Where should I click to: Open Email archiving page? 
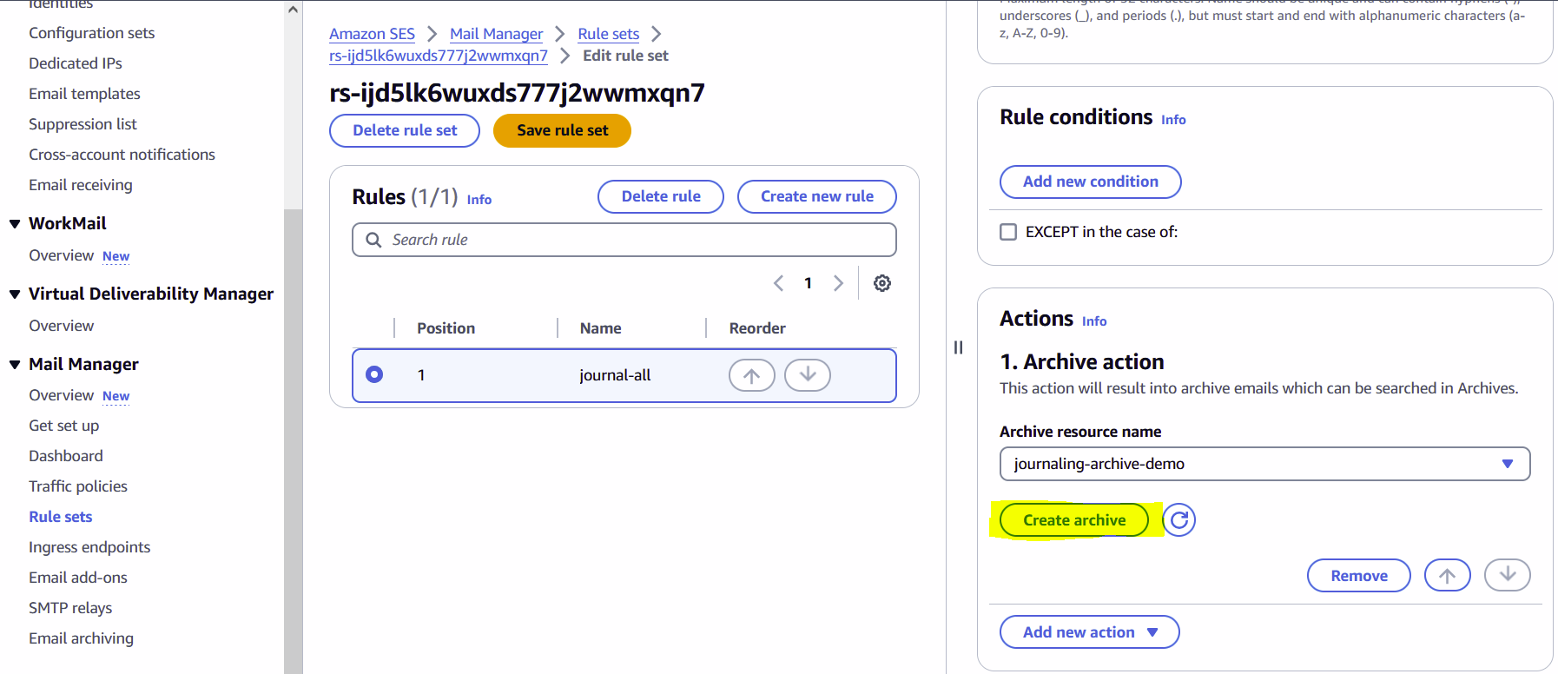(x=82, y=638)
